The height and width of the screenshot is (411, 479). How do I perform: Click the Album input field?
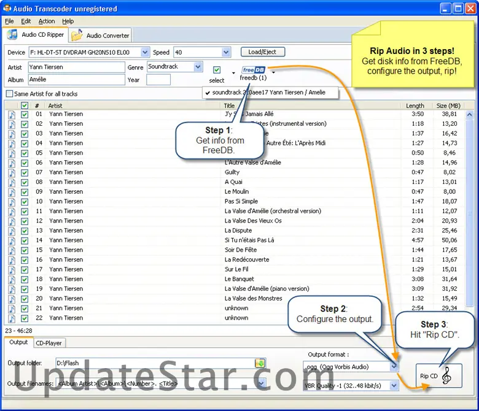pos(76,80)
